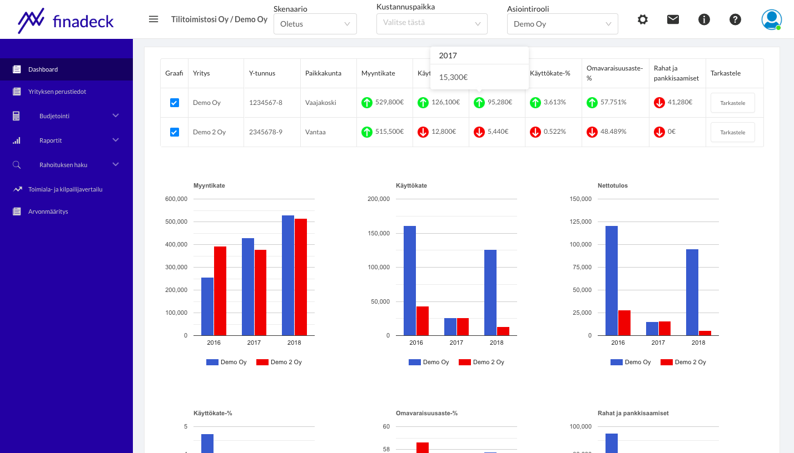794x453 pixels.
Task: Click 2016 red bar in Omavaraisuusaste-% chart
Action: pos(423,447)
